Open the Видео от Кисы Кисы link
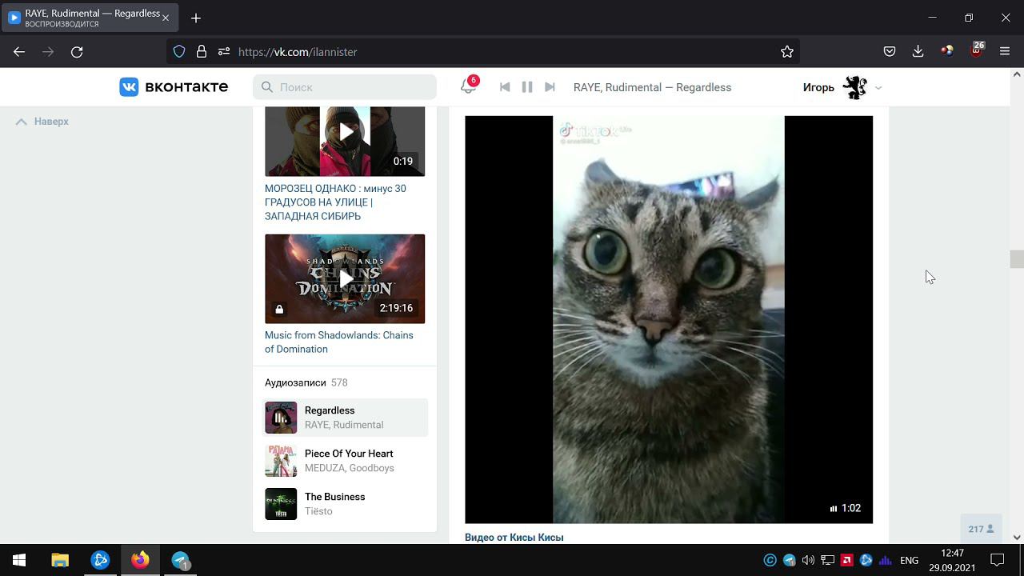 coord(514,538)
